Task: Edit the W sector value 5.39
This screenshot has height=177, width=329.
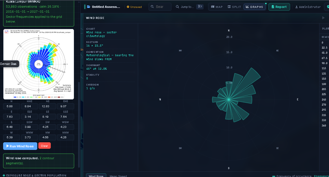Action: click(x=12, y=137)
